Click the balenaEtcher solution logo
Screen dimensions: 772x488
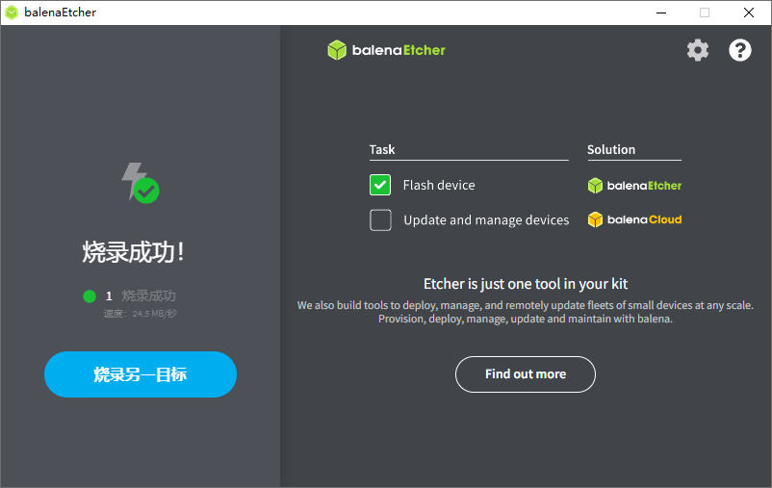pyautogui.click(x=634, y=186)
